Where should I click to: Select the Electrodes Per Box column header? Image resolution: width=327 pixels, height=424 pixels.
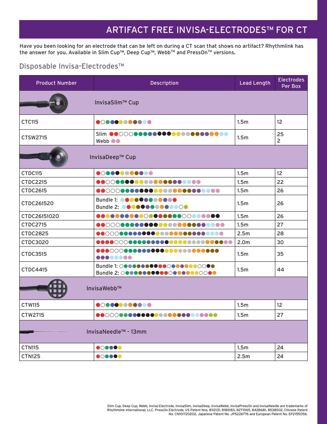[x=291, y=83]
